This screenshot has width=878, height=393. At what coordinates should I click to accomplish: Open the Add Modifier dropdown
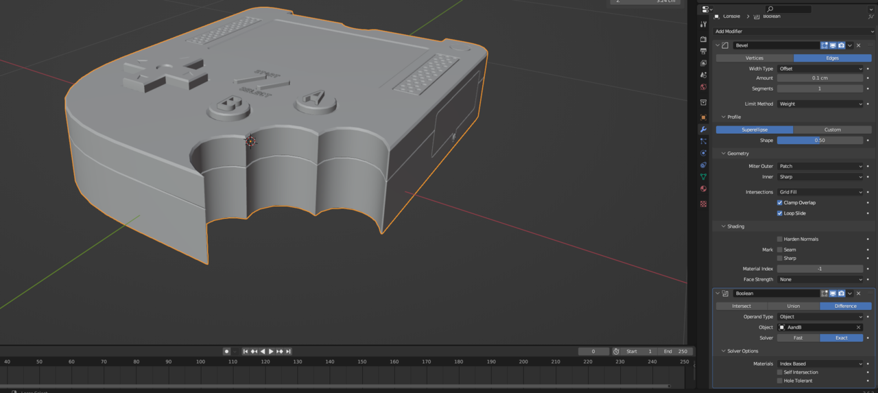[794, 32]
